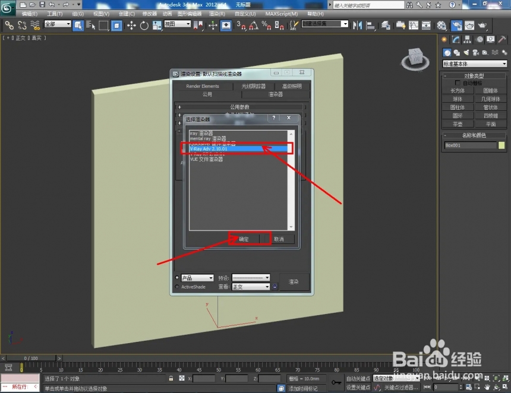Image resolution: width=511 pixels, height=393 pixels.
Task: Select VUE File Renderer in the list
Action: pos(238,159)
